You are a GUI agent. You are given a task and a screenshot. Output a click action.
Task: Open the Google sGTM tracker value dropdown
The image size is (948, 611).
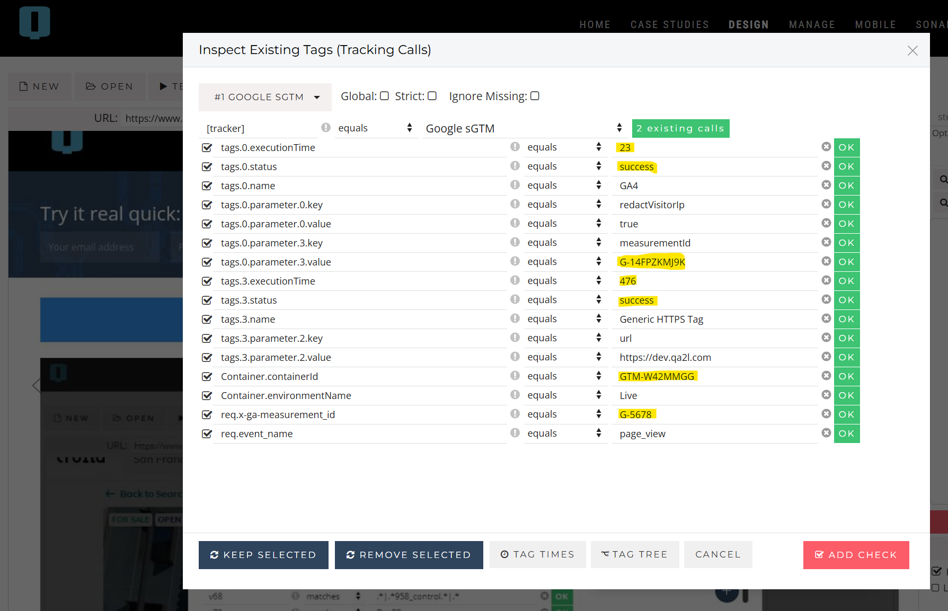[x=524, y=128]
